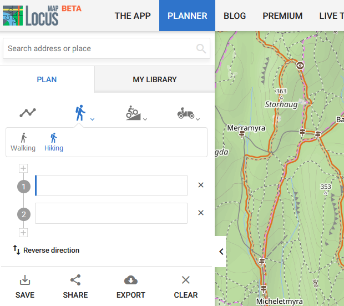Image resolution: width=344 pixels, height=306 pixels.
Task: Collapse the side panel with the arrow
Action: click(221, 252)
